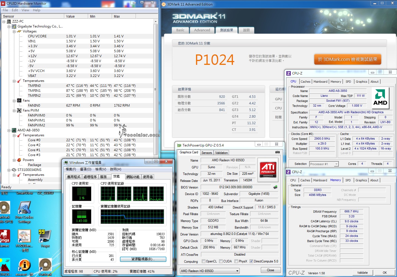Collapse the AMD A8-3850 tree node
Screen dimensions: 397x277
(9, 130)
